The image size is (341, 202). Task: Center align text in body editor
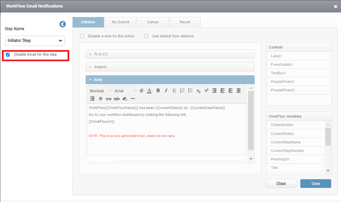tap(238, 91)
